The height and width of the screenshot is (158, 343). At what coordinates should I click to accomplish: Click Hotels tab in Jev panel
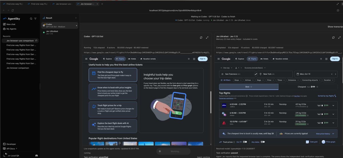coord(264,59)
